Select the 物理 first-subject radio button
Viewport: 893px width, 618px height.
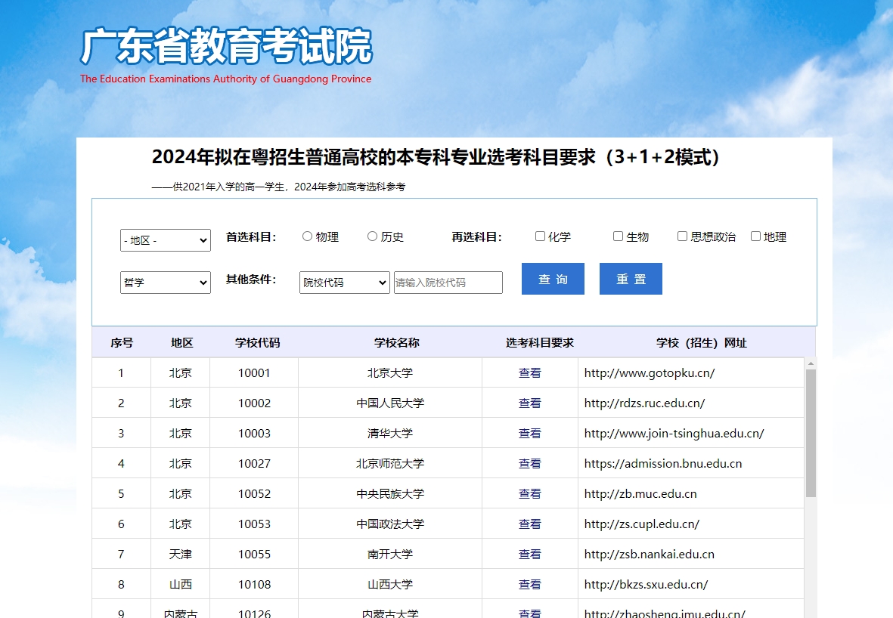coord(307,236)
